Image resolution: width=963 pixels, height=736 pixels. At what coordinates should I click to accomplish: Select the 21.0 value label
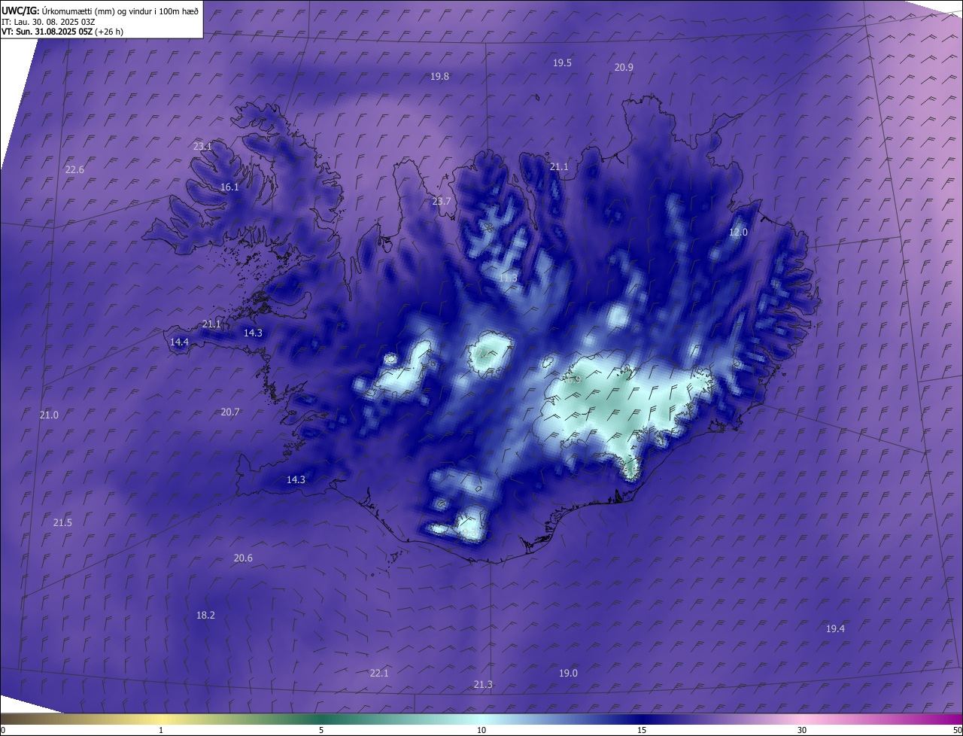[49, 415]
